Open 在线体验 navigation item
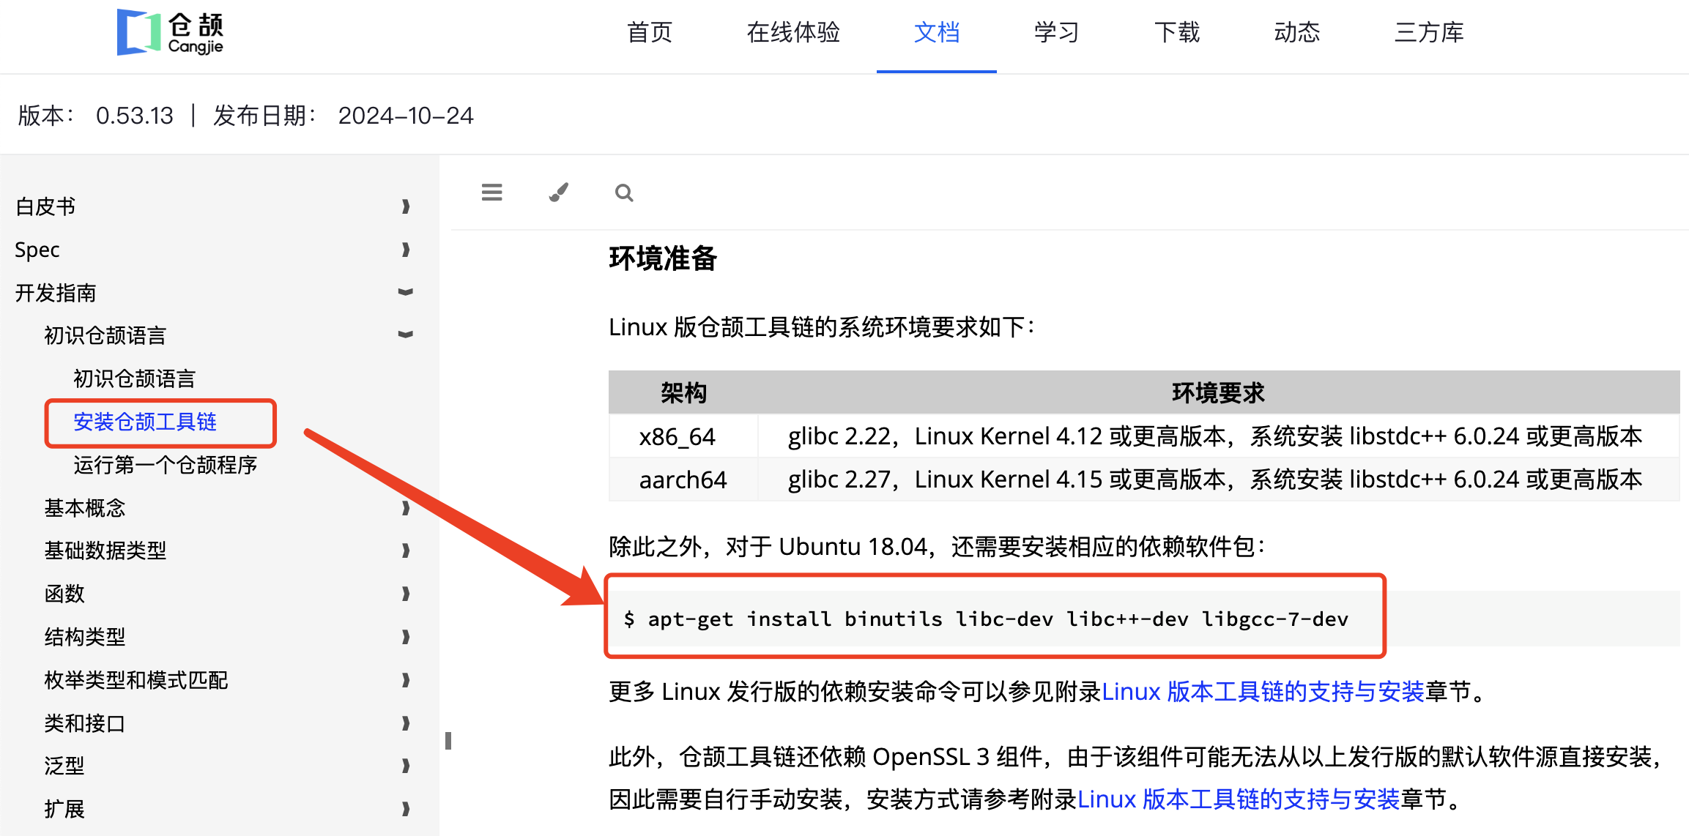1689x836 pixels. [793, 32]
